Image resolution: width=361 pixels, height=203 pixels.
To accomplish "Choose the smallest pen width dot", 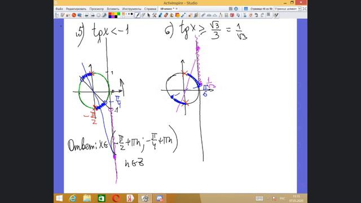I will click(x=126, y=14).
